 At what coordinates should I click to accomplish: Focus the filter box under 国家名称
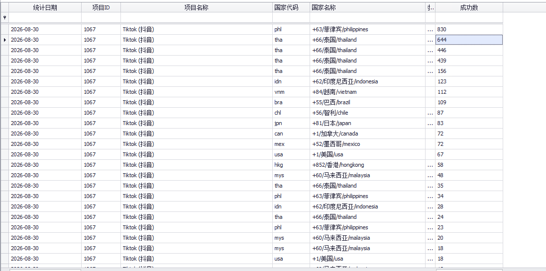(x=368, y=17)
